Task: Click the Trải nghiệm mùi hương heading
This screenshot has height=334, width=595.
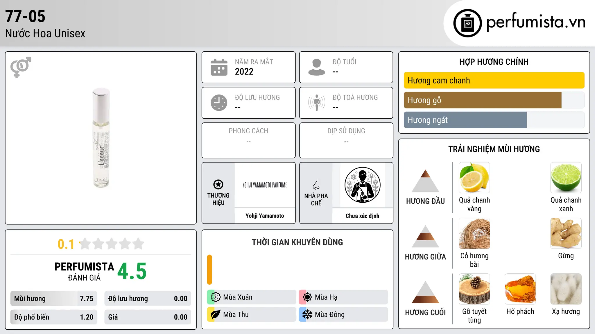Action: point(494,149)
